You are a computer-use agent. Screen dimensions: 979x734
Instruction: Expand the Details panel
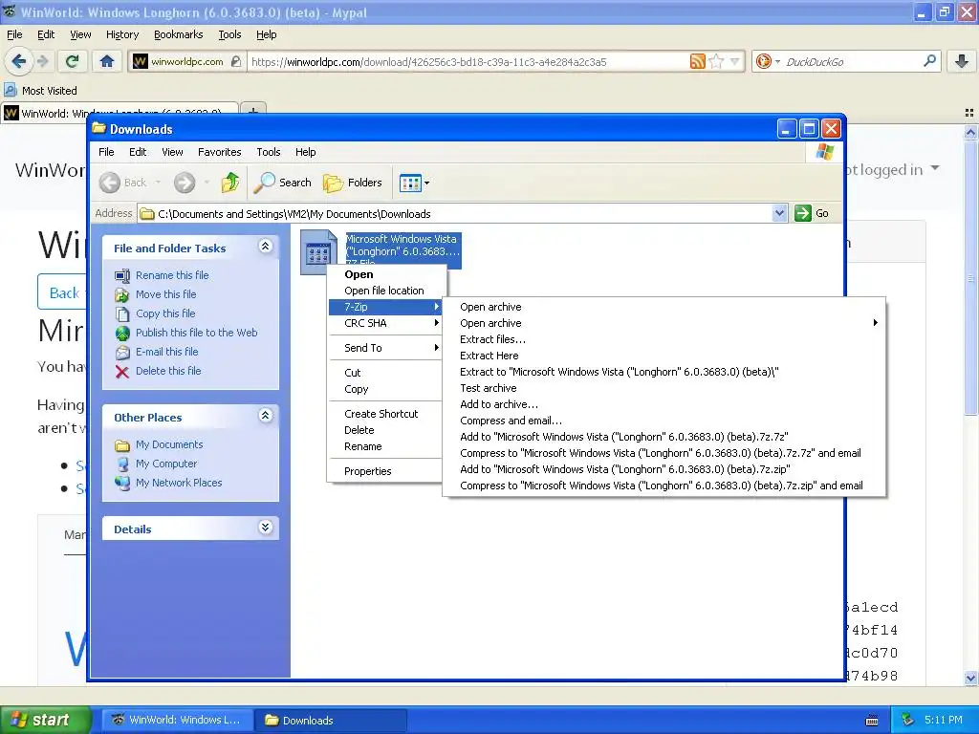pos(265,528)
